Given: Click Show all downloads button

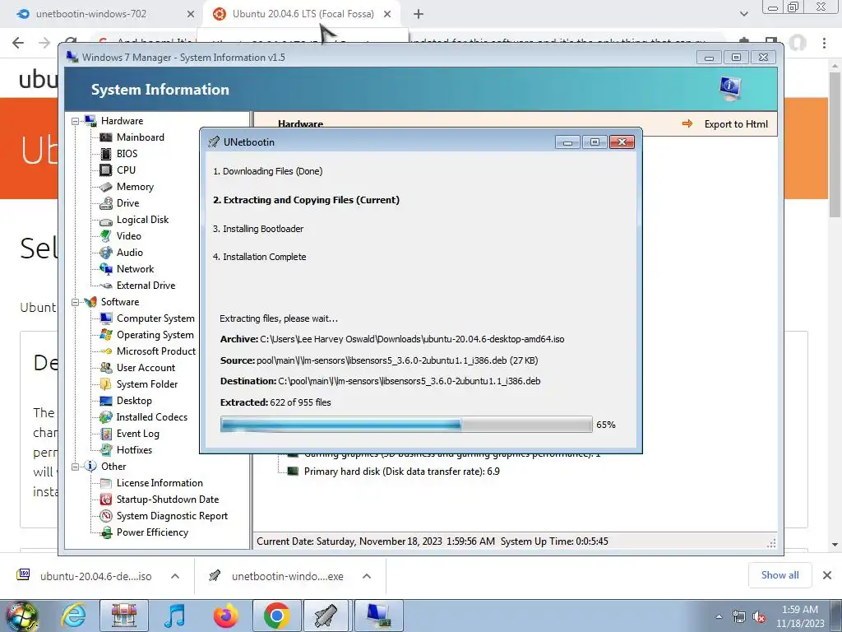Looking at the screenshot, I should pos(780,575).
